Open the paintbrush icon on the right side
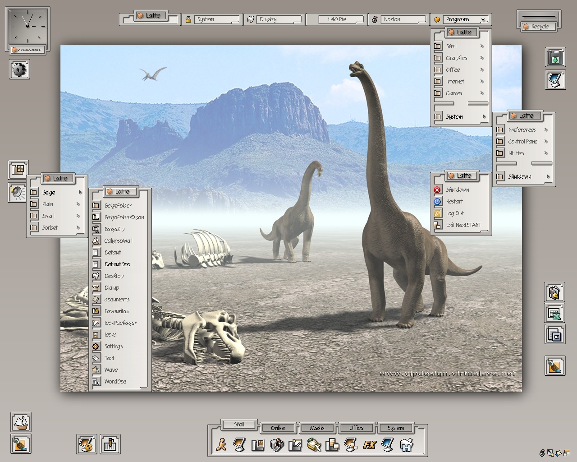The width and height of the screenshot is (577, 462). coord(555,365)
